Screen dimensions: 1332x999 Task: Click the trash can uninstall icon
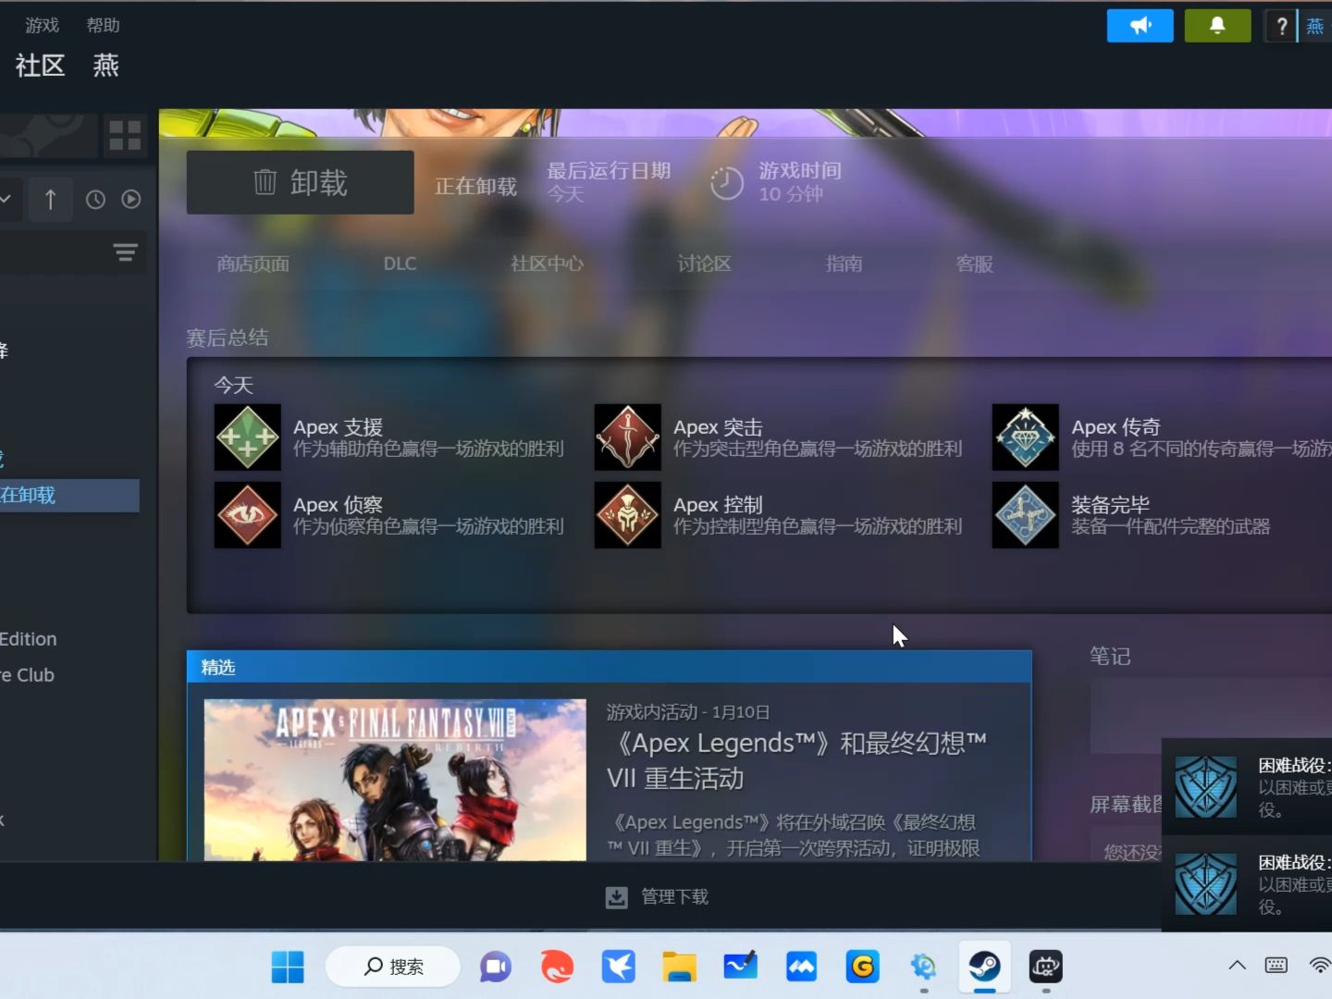tap(265, 182)
